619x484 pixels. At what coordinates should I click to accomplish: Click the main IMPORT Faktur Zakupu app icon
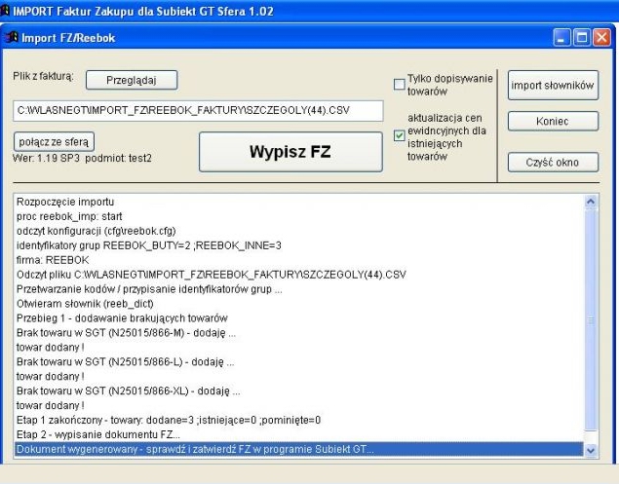(x=4, y=11)
